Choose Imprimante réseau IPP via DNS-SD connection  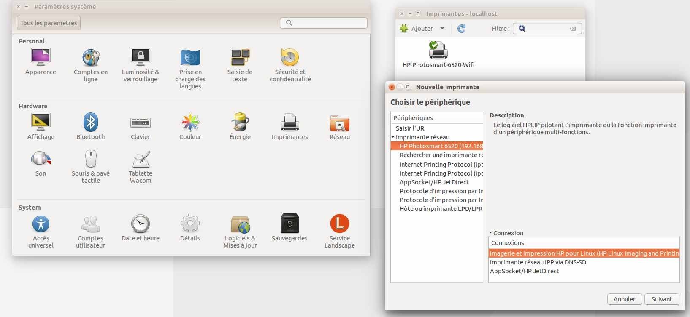click(x=538, y=262)
